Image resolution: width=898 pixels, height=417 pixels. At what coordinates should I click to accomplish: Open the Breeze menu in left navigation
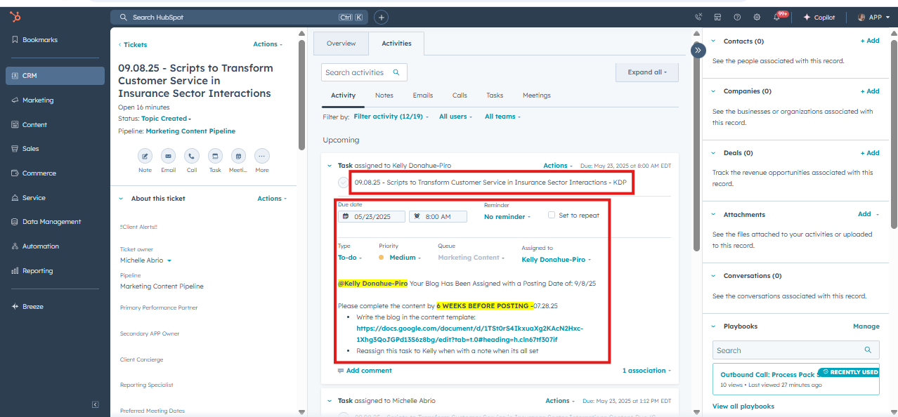[28, 306]
